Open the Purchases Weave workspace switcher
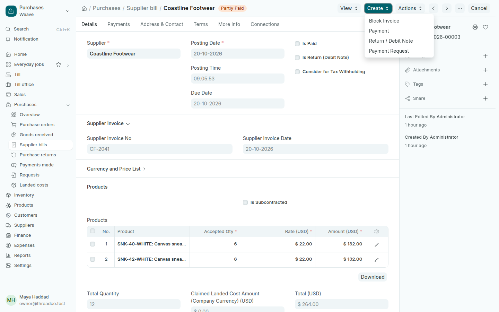The image size is (499, 312). pos(38,11)
